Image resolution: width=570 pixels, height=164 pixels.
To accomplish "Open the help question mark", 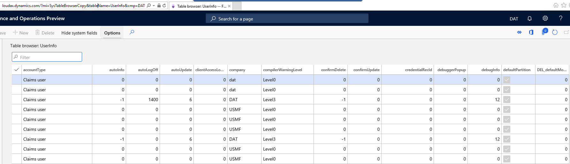I will click(x=560, y=19).
